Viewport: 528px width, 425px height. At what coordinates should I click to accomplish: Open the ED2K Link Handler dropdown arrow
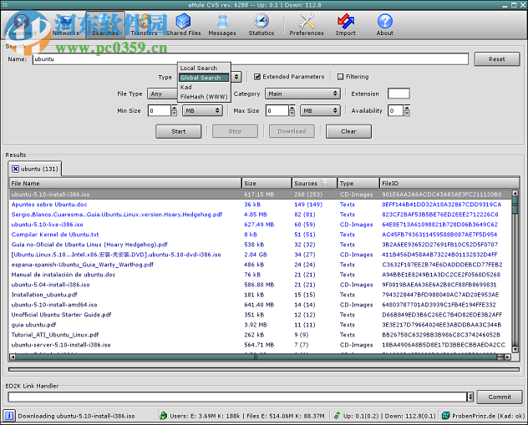pos(470,397)
